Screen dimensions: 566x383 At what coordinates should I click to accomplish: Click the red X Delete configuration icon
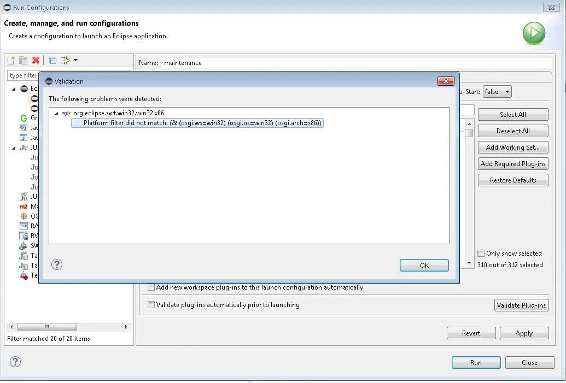36,60
